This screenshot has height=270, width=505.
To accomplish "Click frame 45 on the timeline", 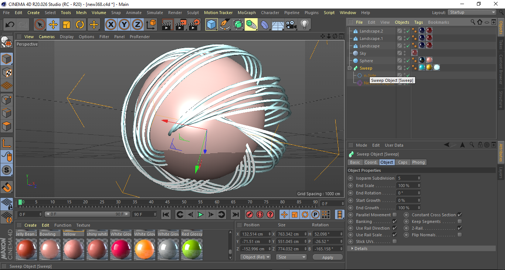I will coord(167,202).
